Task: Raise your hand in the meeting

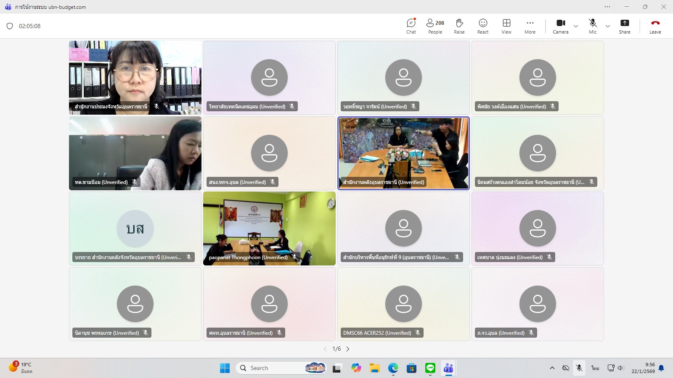Action: 459,26
